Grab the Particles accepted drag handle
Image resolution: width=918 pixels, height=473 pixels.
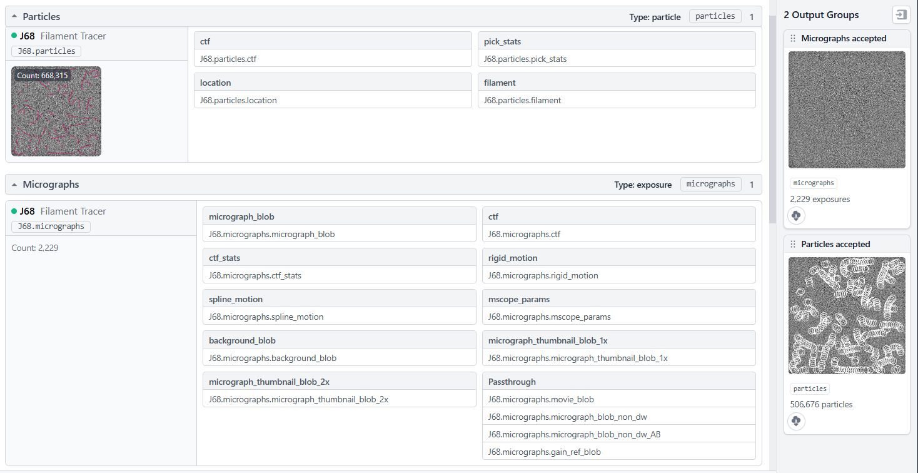pyautogui.click(x=793, y=245)
